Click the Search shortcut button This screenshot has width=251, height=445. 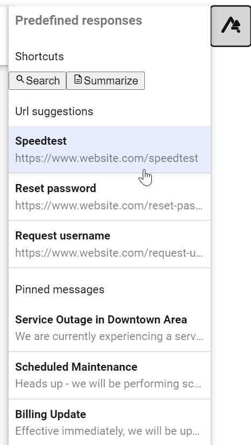pos(38,81)
